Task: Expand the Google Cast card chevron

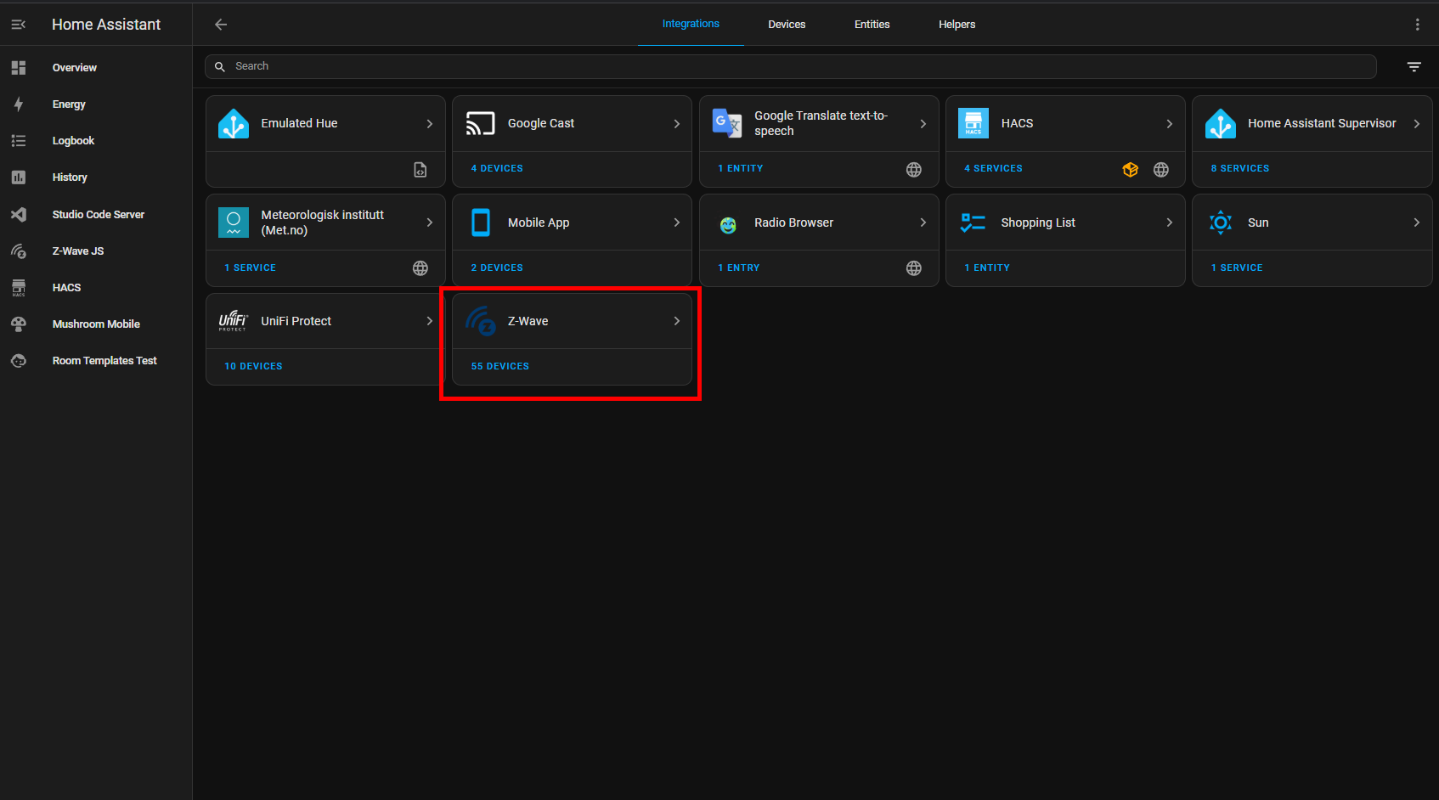Action: pos(676,122)
